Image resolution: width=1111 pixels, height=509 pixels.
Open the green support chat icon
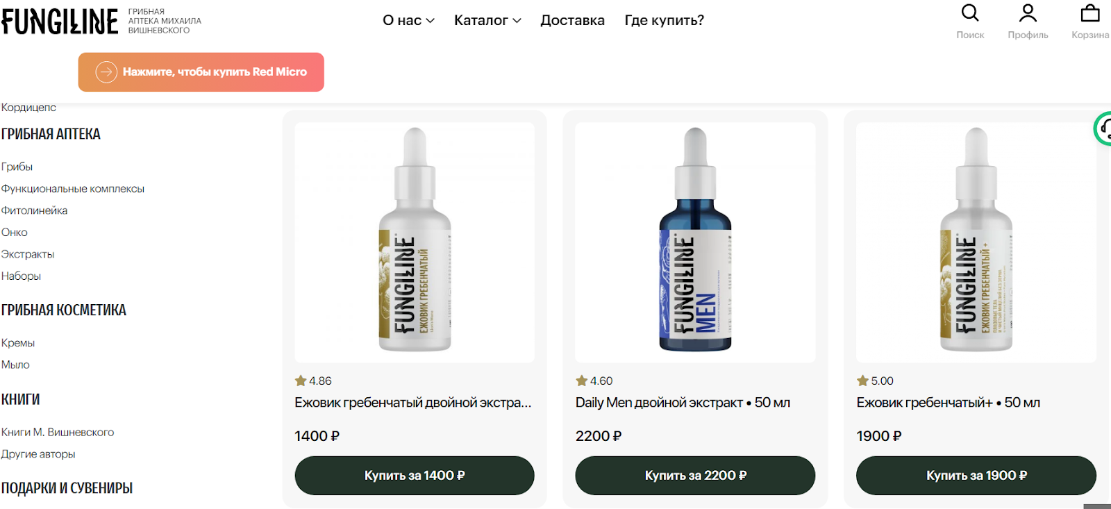[x=1103, y=128]
